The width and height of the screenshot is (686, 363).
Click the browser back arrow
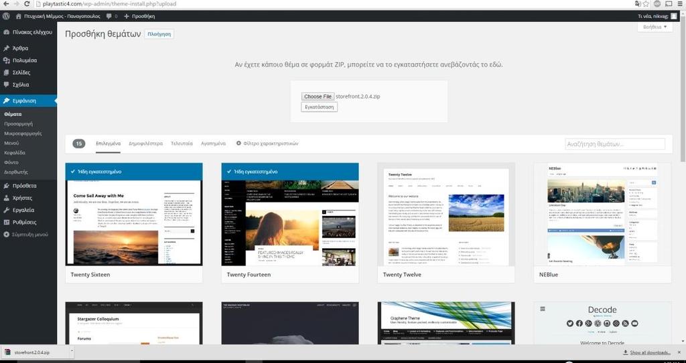point(5,4)
